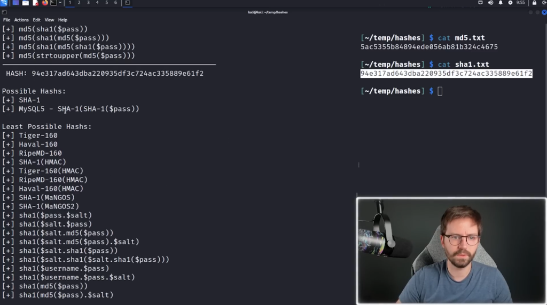Open the file manager panel icon
This screenshot has height=305, width=547.
click(x=26, y=3)
